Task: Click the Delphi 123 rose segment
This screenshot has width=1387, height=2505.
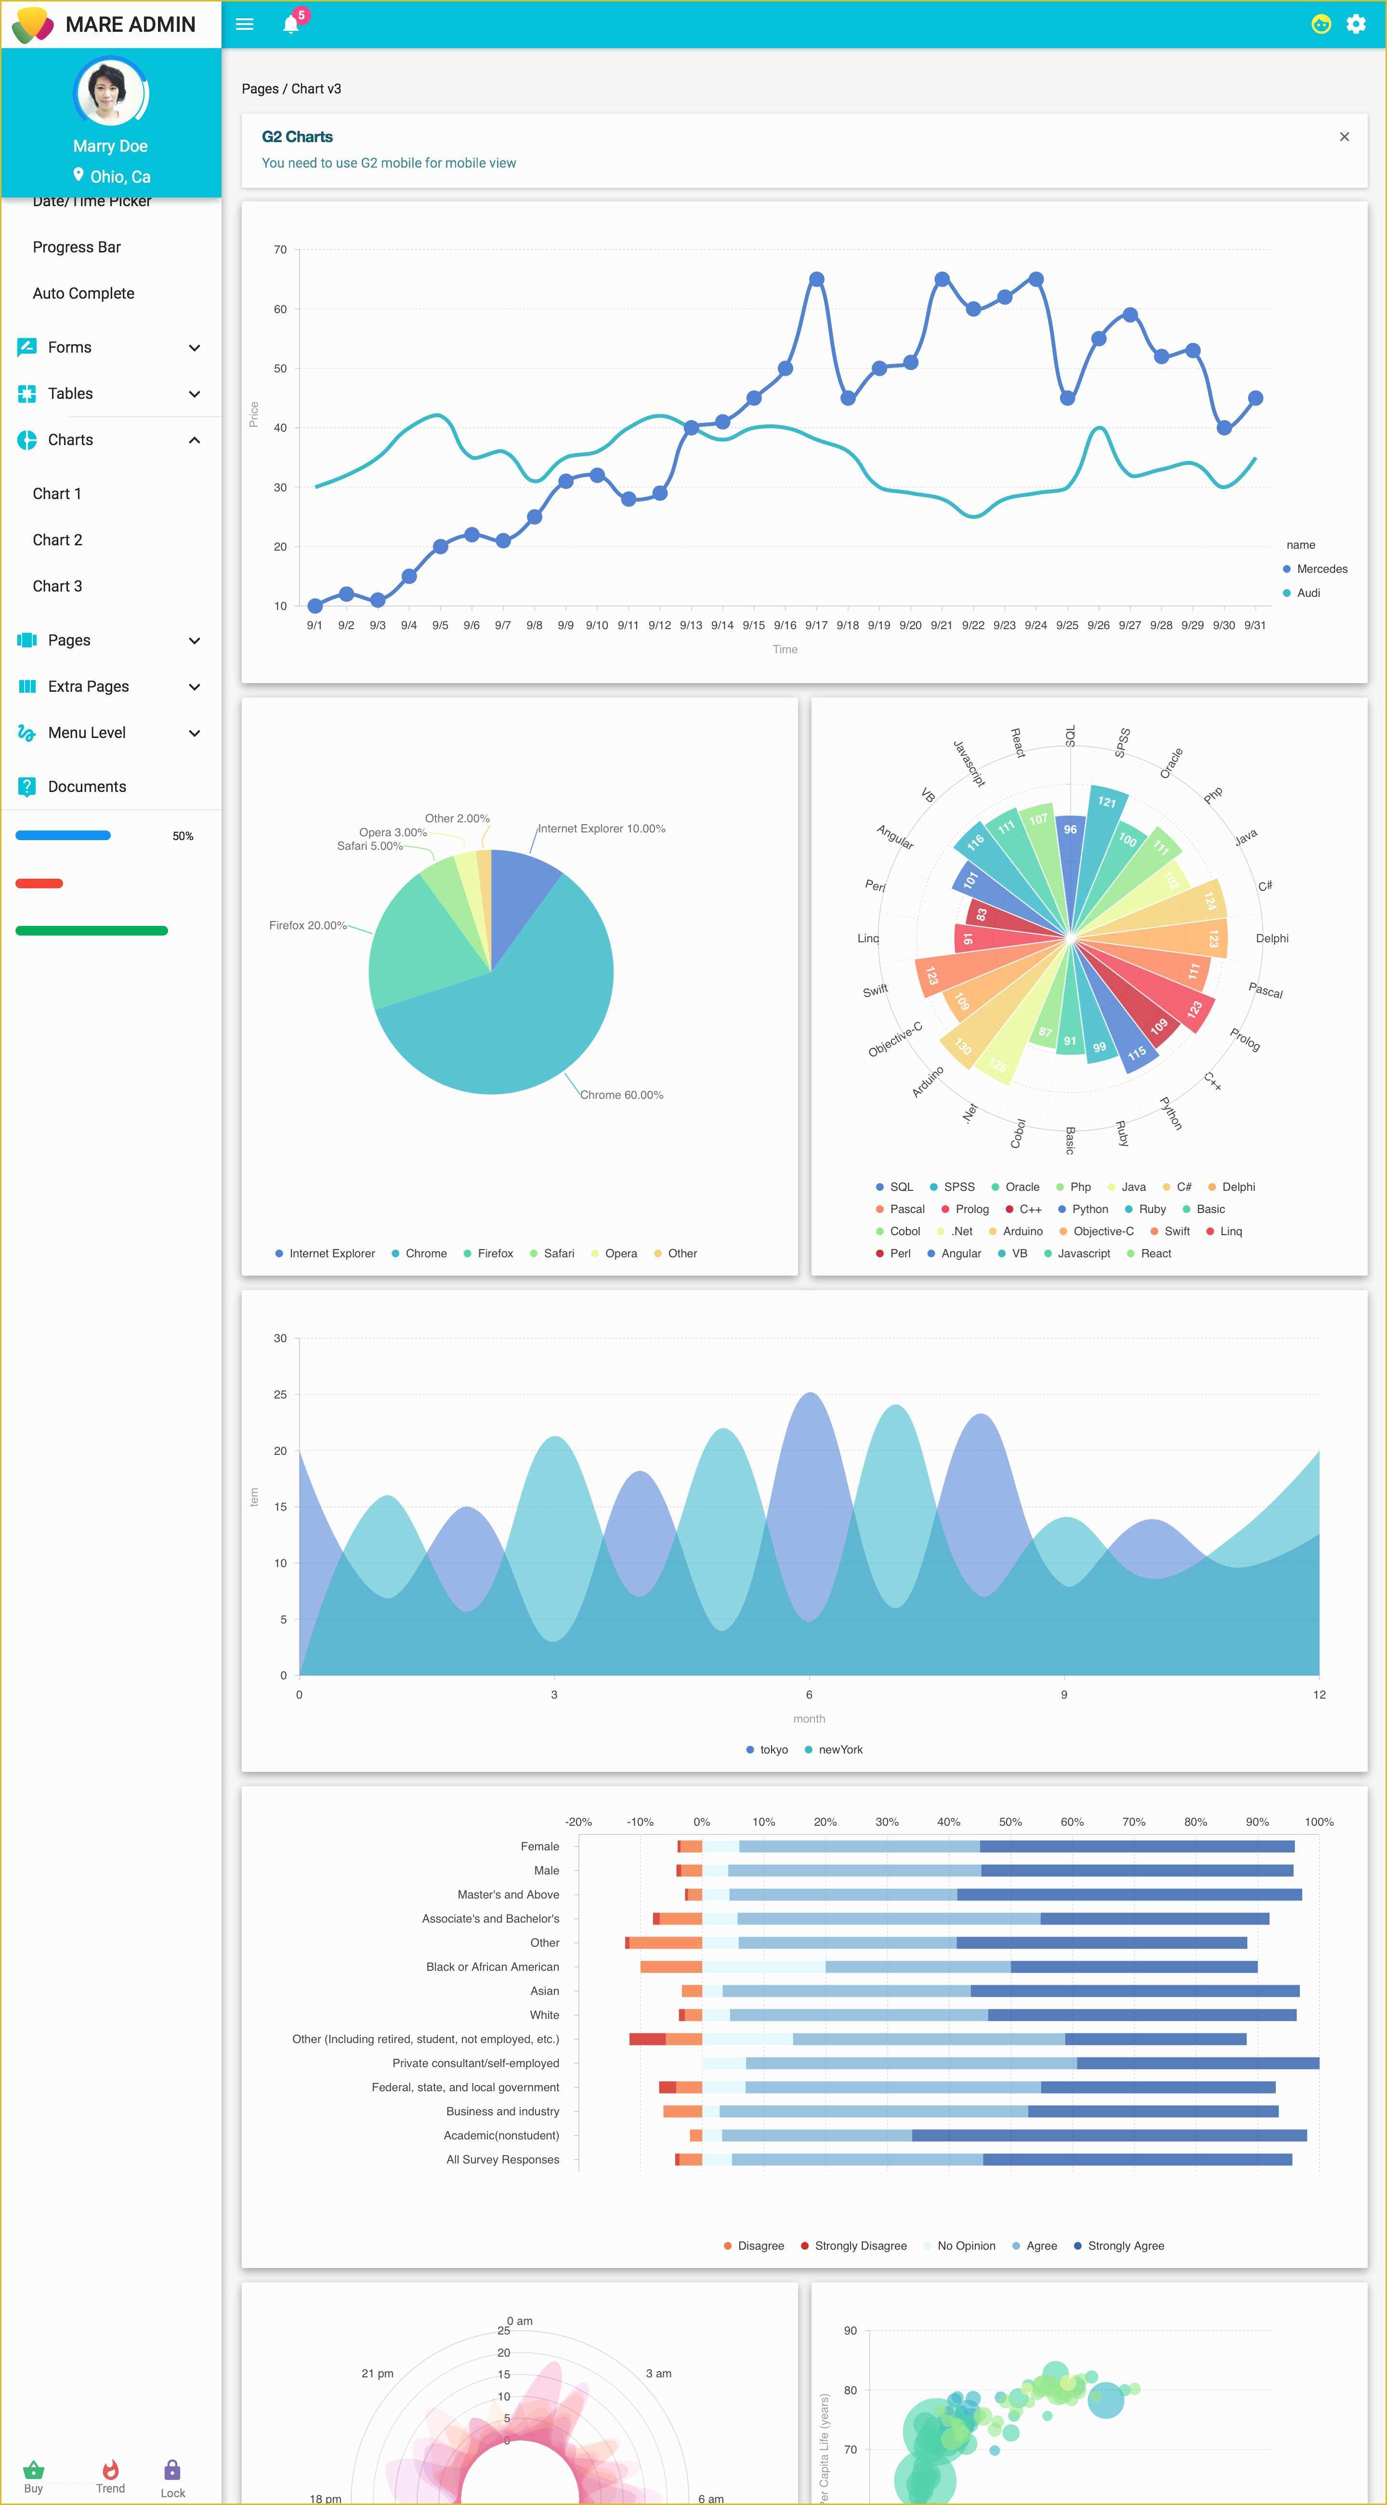Action: 1166,938
